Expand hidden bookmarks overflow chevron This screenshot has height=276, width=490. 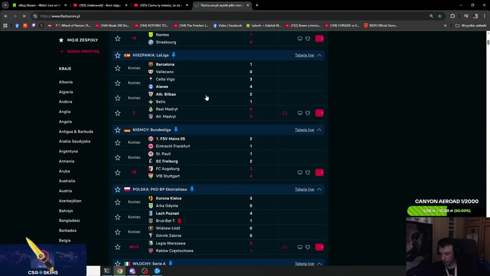click(445, 26)
